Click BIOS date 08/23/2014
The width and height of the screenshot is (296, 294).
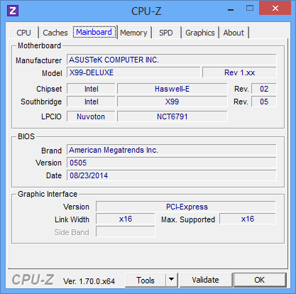click(x=172, y=175)
